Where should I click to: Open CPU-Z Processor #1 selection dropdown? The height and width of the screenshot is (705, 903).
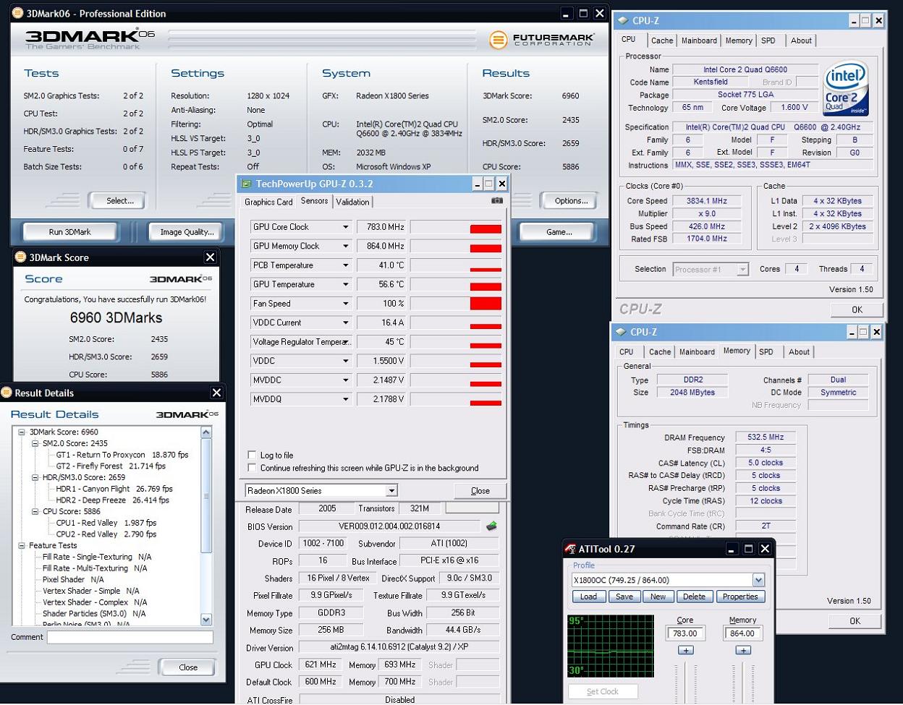(742, 269)
